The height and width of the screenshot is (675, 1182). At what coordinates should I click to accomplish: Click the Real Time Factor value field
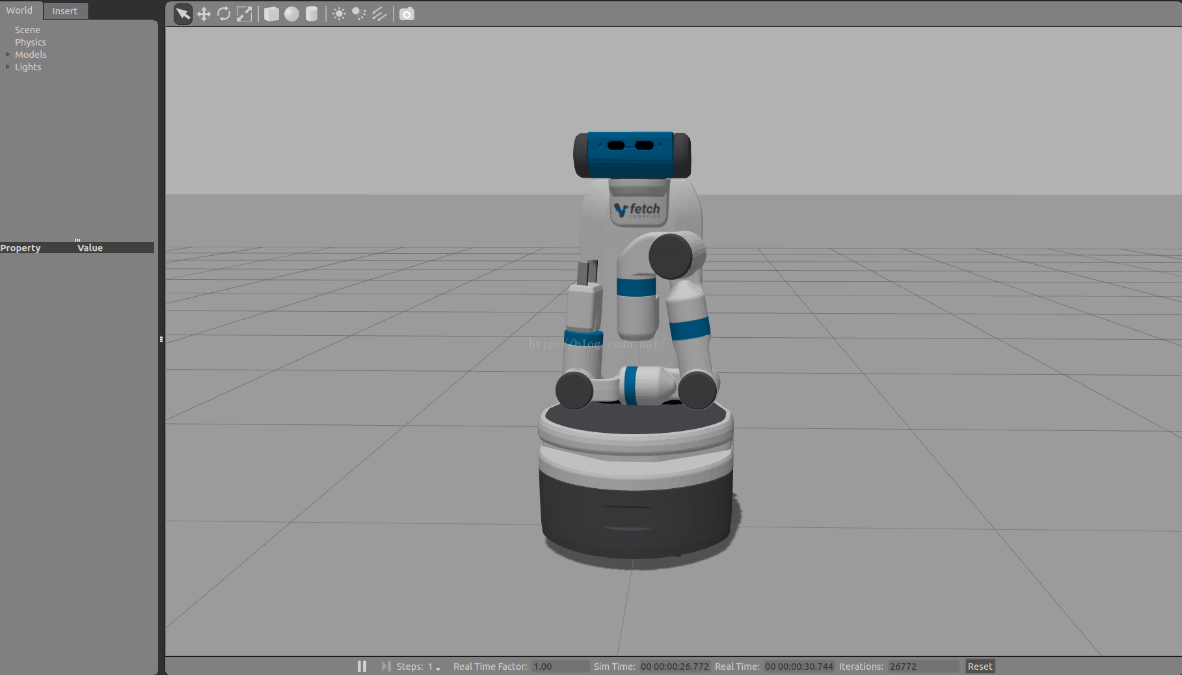click(560, 667)
